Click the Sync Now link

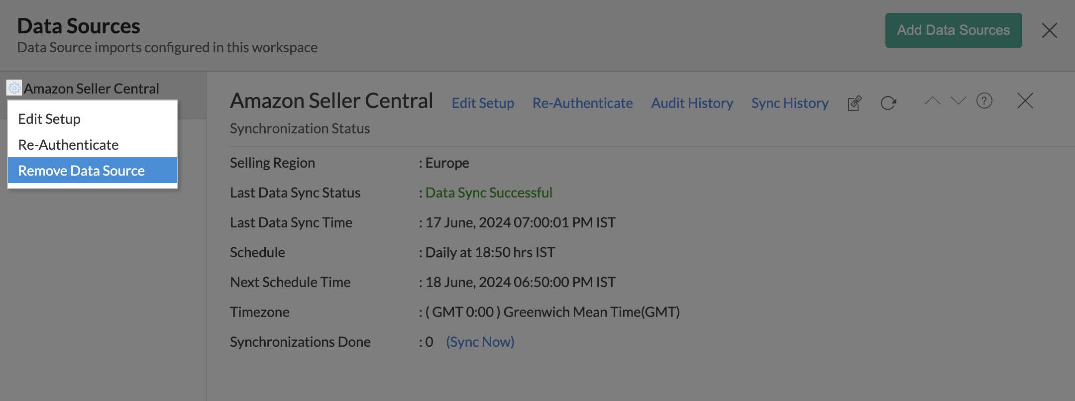coord(480,342)
